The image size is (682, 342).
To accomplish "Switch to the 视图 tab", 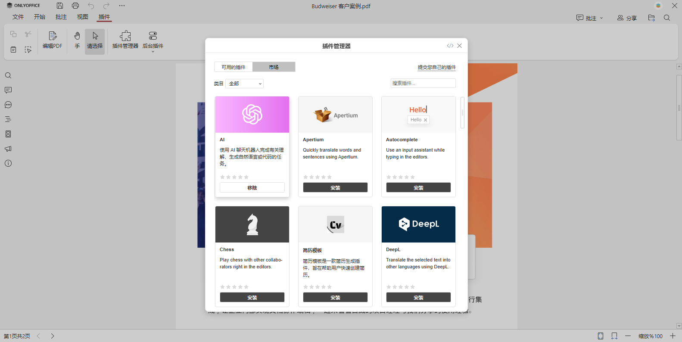I will tap(83, 17).
